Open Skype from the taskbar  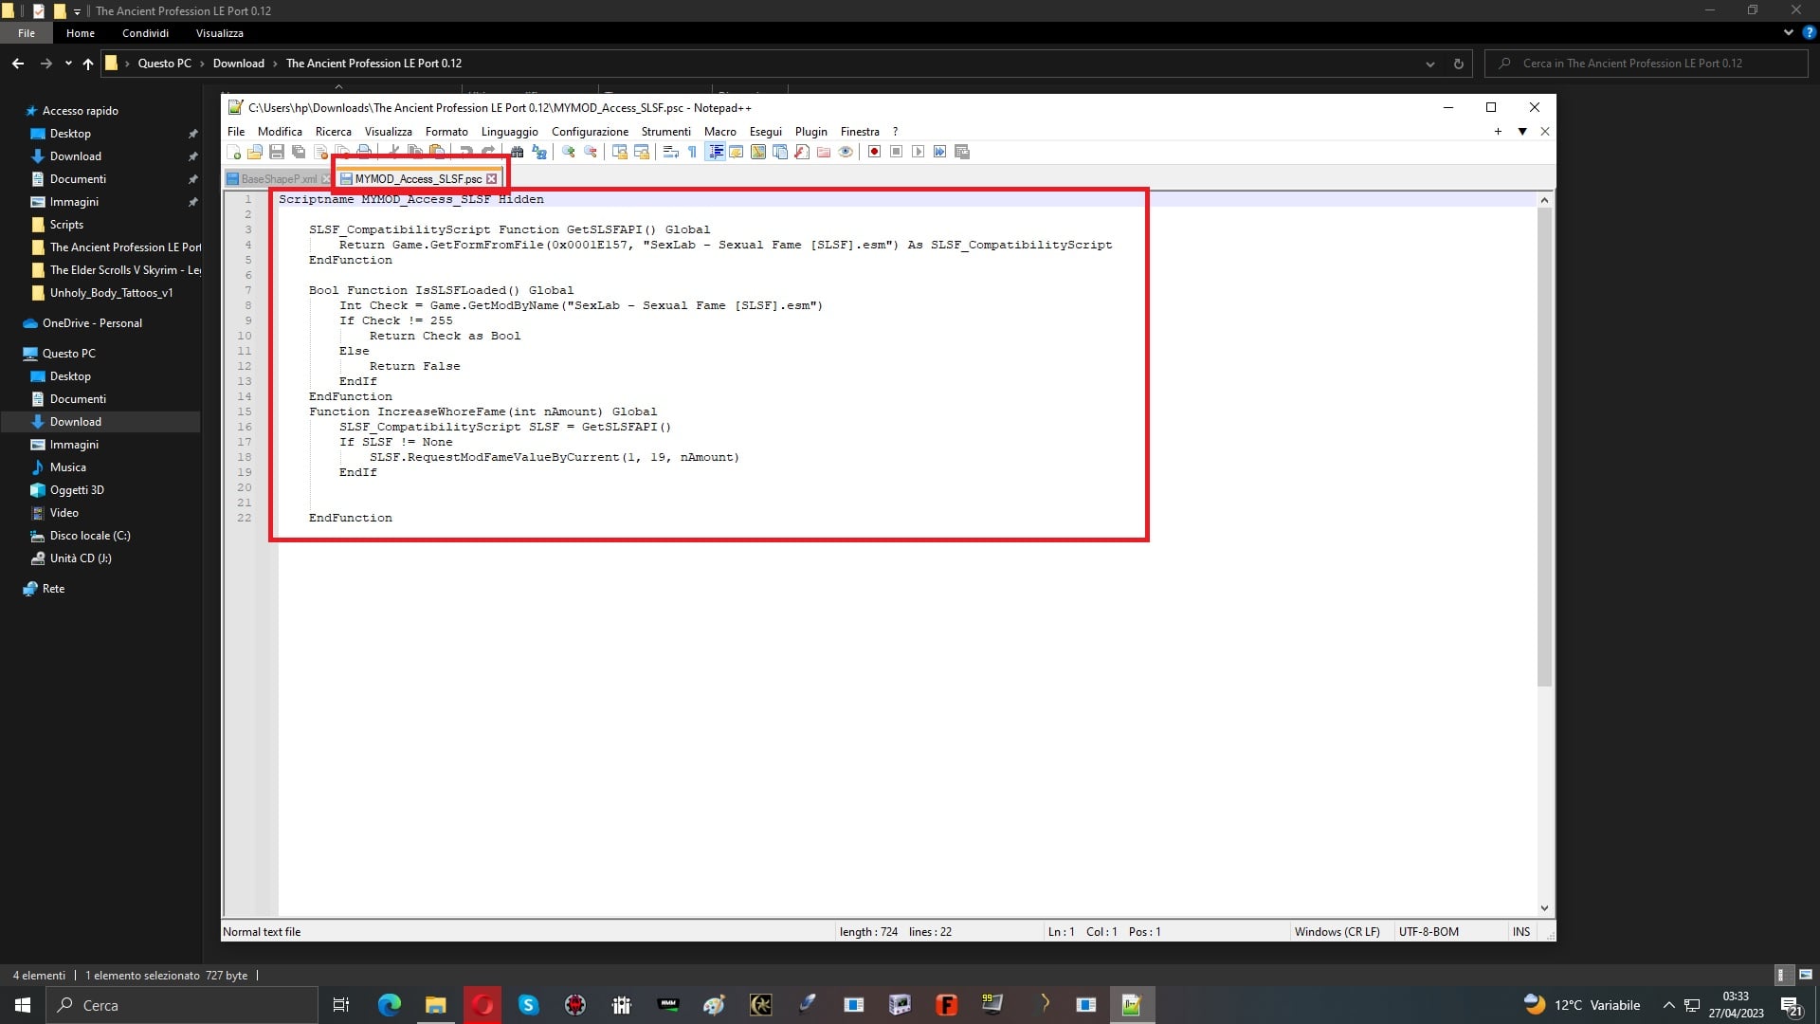pyautogui.click(x=529, y=1005)
